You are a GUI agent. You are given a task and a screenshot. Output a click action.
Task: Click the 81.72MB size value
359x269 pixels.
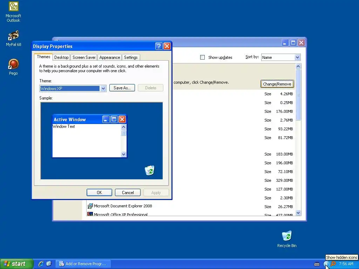[x=285, y=138]
